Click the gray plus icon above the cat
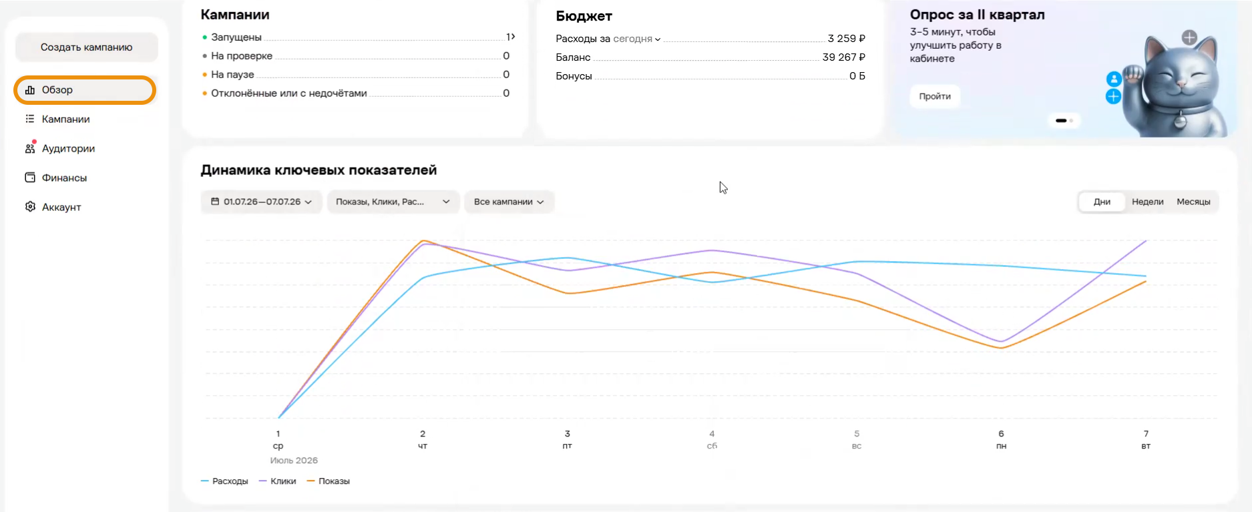The width and height of the screenshot is (1252, 512). click(x=1189, y=37)
